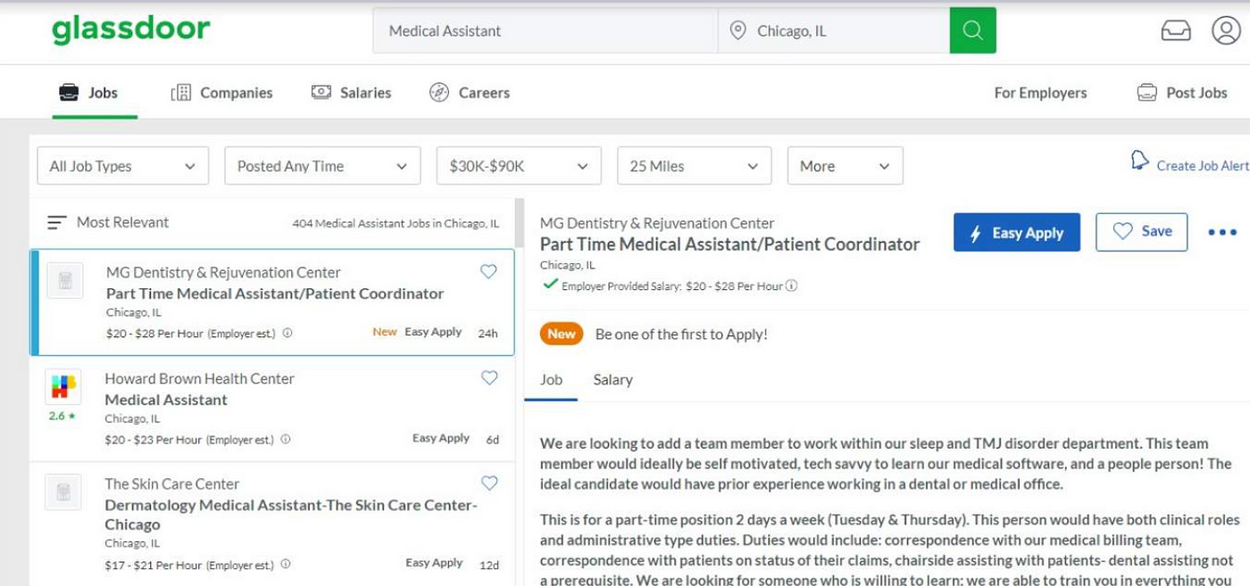Click The Skin Care Center logo placeholder
Screen dimensions: 1250x586
(x=63, y=491)
